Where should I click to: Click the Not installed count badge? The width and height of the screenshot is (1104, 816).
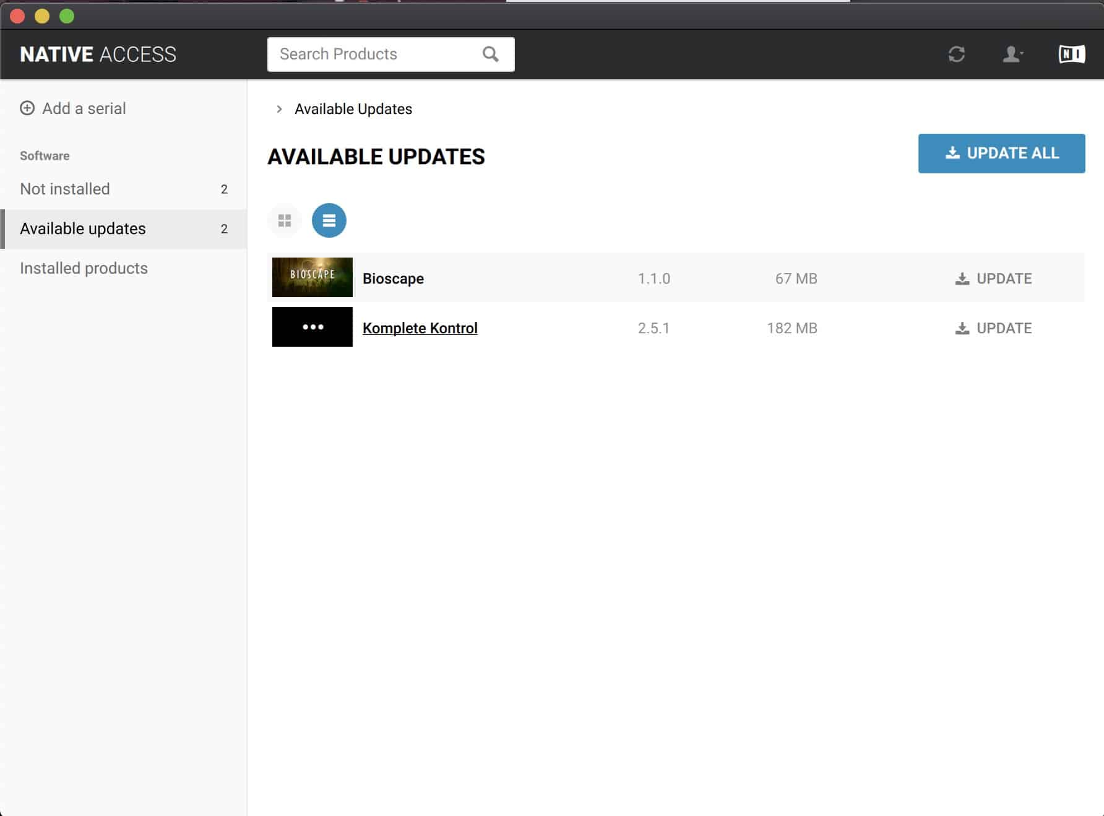coord(224,189)
